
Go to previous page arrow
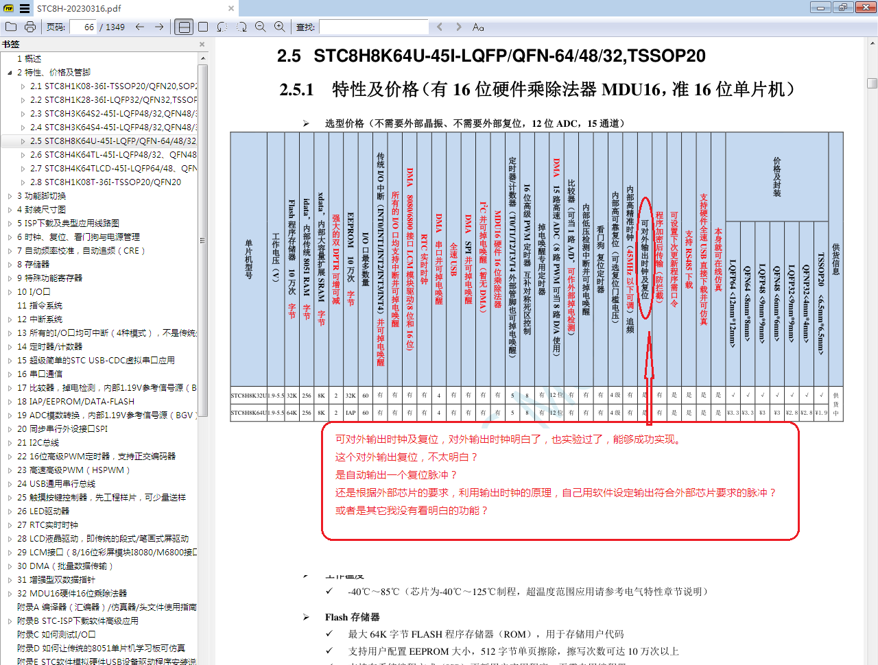pos(140,27)
